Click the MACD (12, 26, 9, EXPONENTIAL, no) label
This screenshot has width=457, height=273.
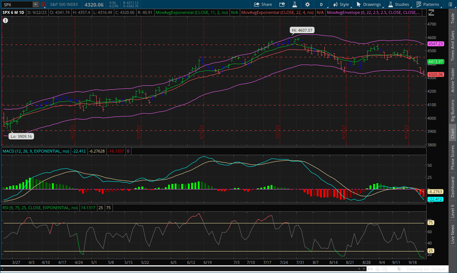coord(36,151)
